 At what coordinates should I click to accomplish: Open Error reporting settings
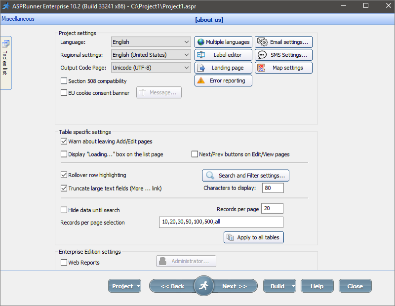[223, 80]
